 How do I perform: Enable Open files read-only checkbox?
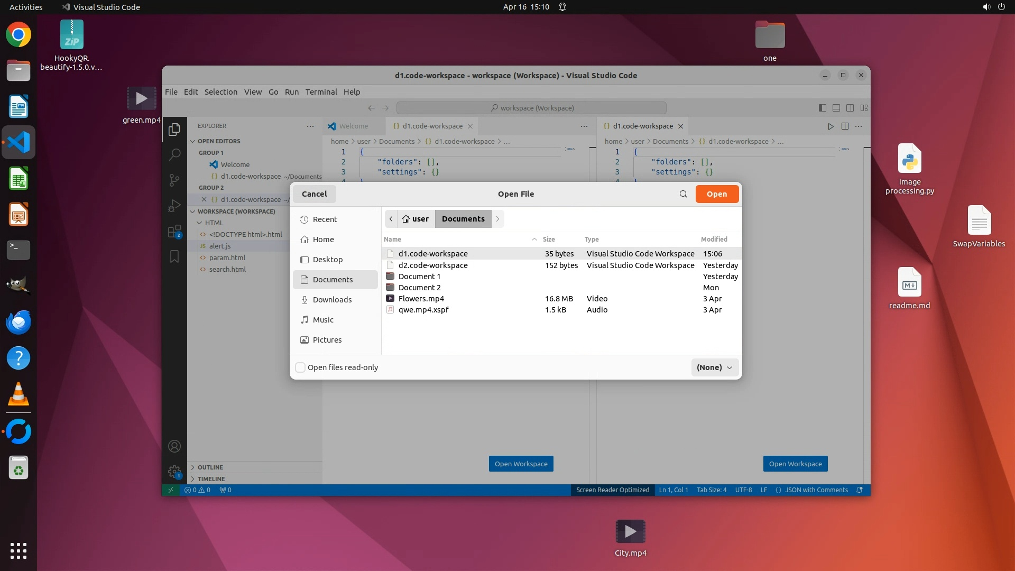pos(300,367)
